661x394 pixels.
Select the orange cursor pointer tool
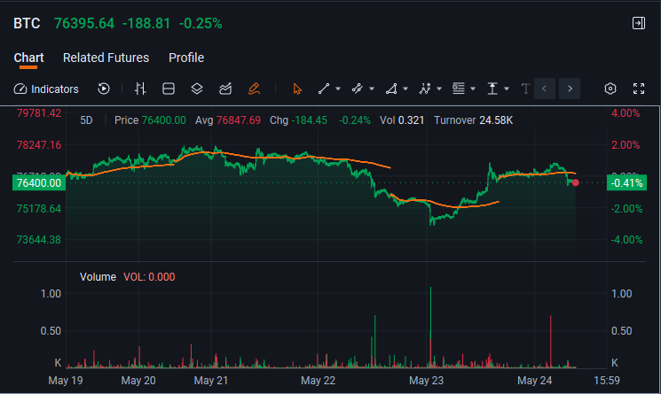point(297,89)
